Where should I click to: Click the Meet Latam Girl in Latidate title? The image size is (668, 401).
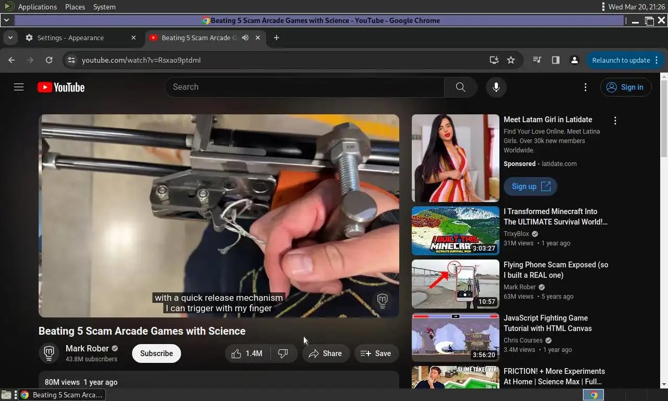coord(548,120)
